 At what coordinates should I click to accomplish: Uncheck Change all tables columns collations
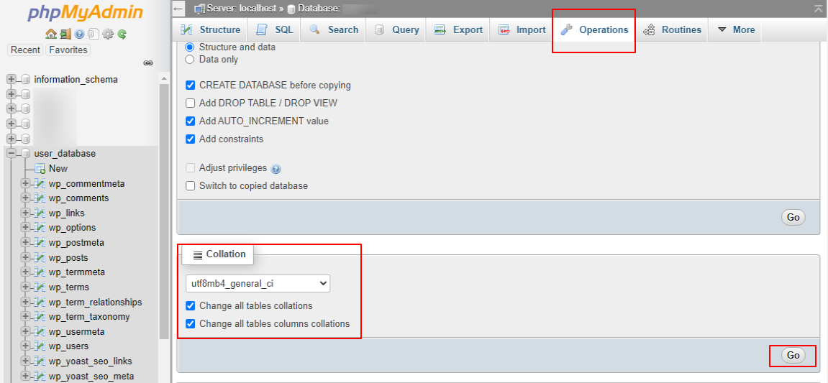click(x=191, y=324)
